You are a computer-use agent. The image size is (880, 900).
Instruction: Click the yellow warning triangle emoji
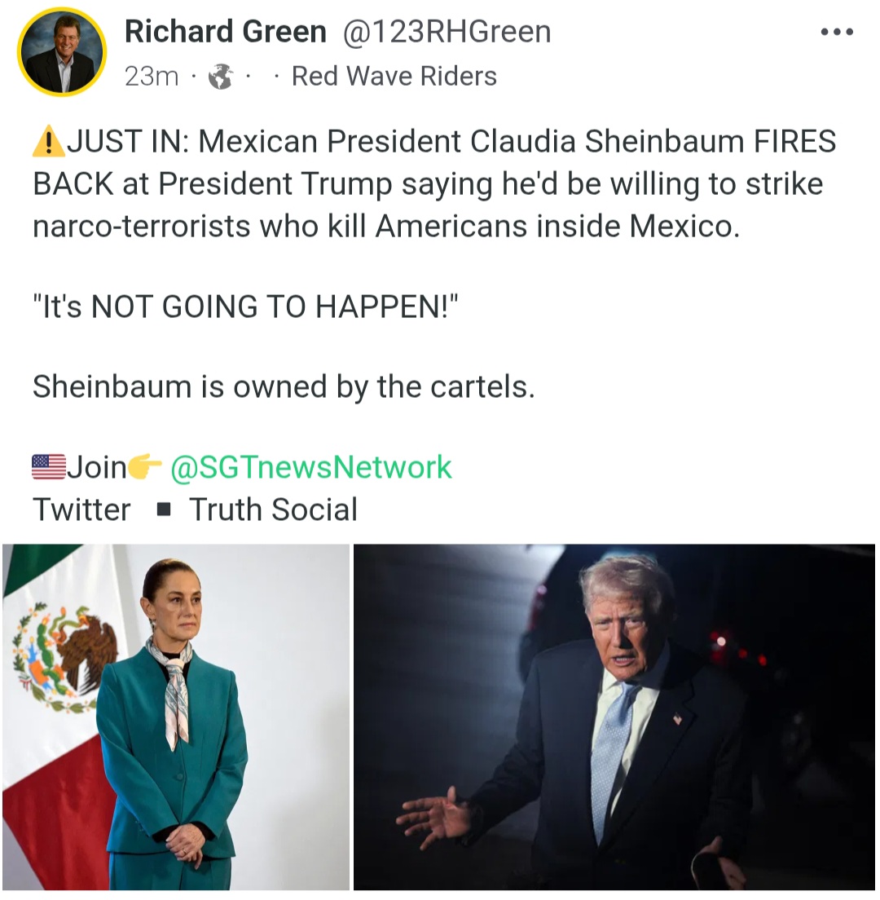point(49,141)
